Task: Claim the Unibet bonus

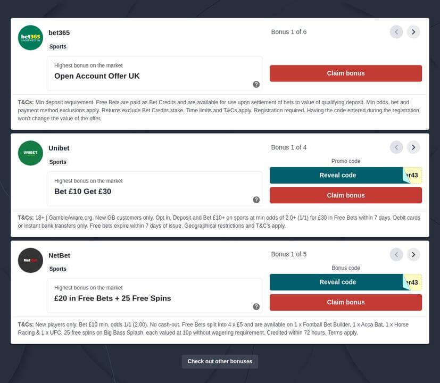Action: click(346, 195)
